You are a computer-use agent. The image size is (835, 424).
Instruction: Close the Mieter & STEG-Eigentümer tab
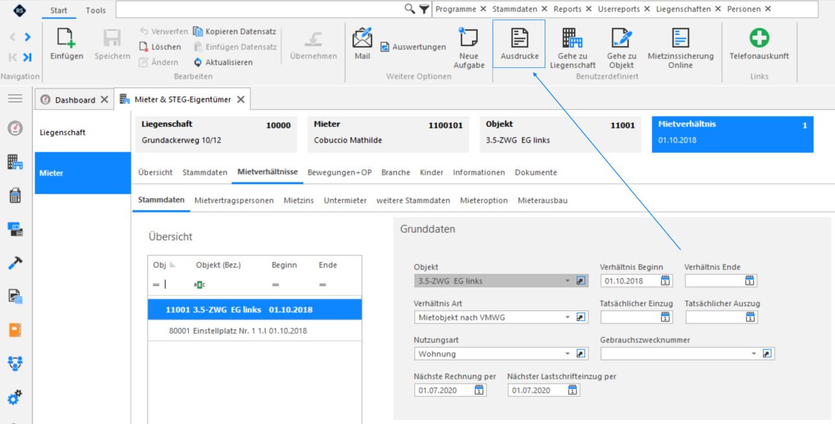coord(240,99)
